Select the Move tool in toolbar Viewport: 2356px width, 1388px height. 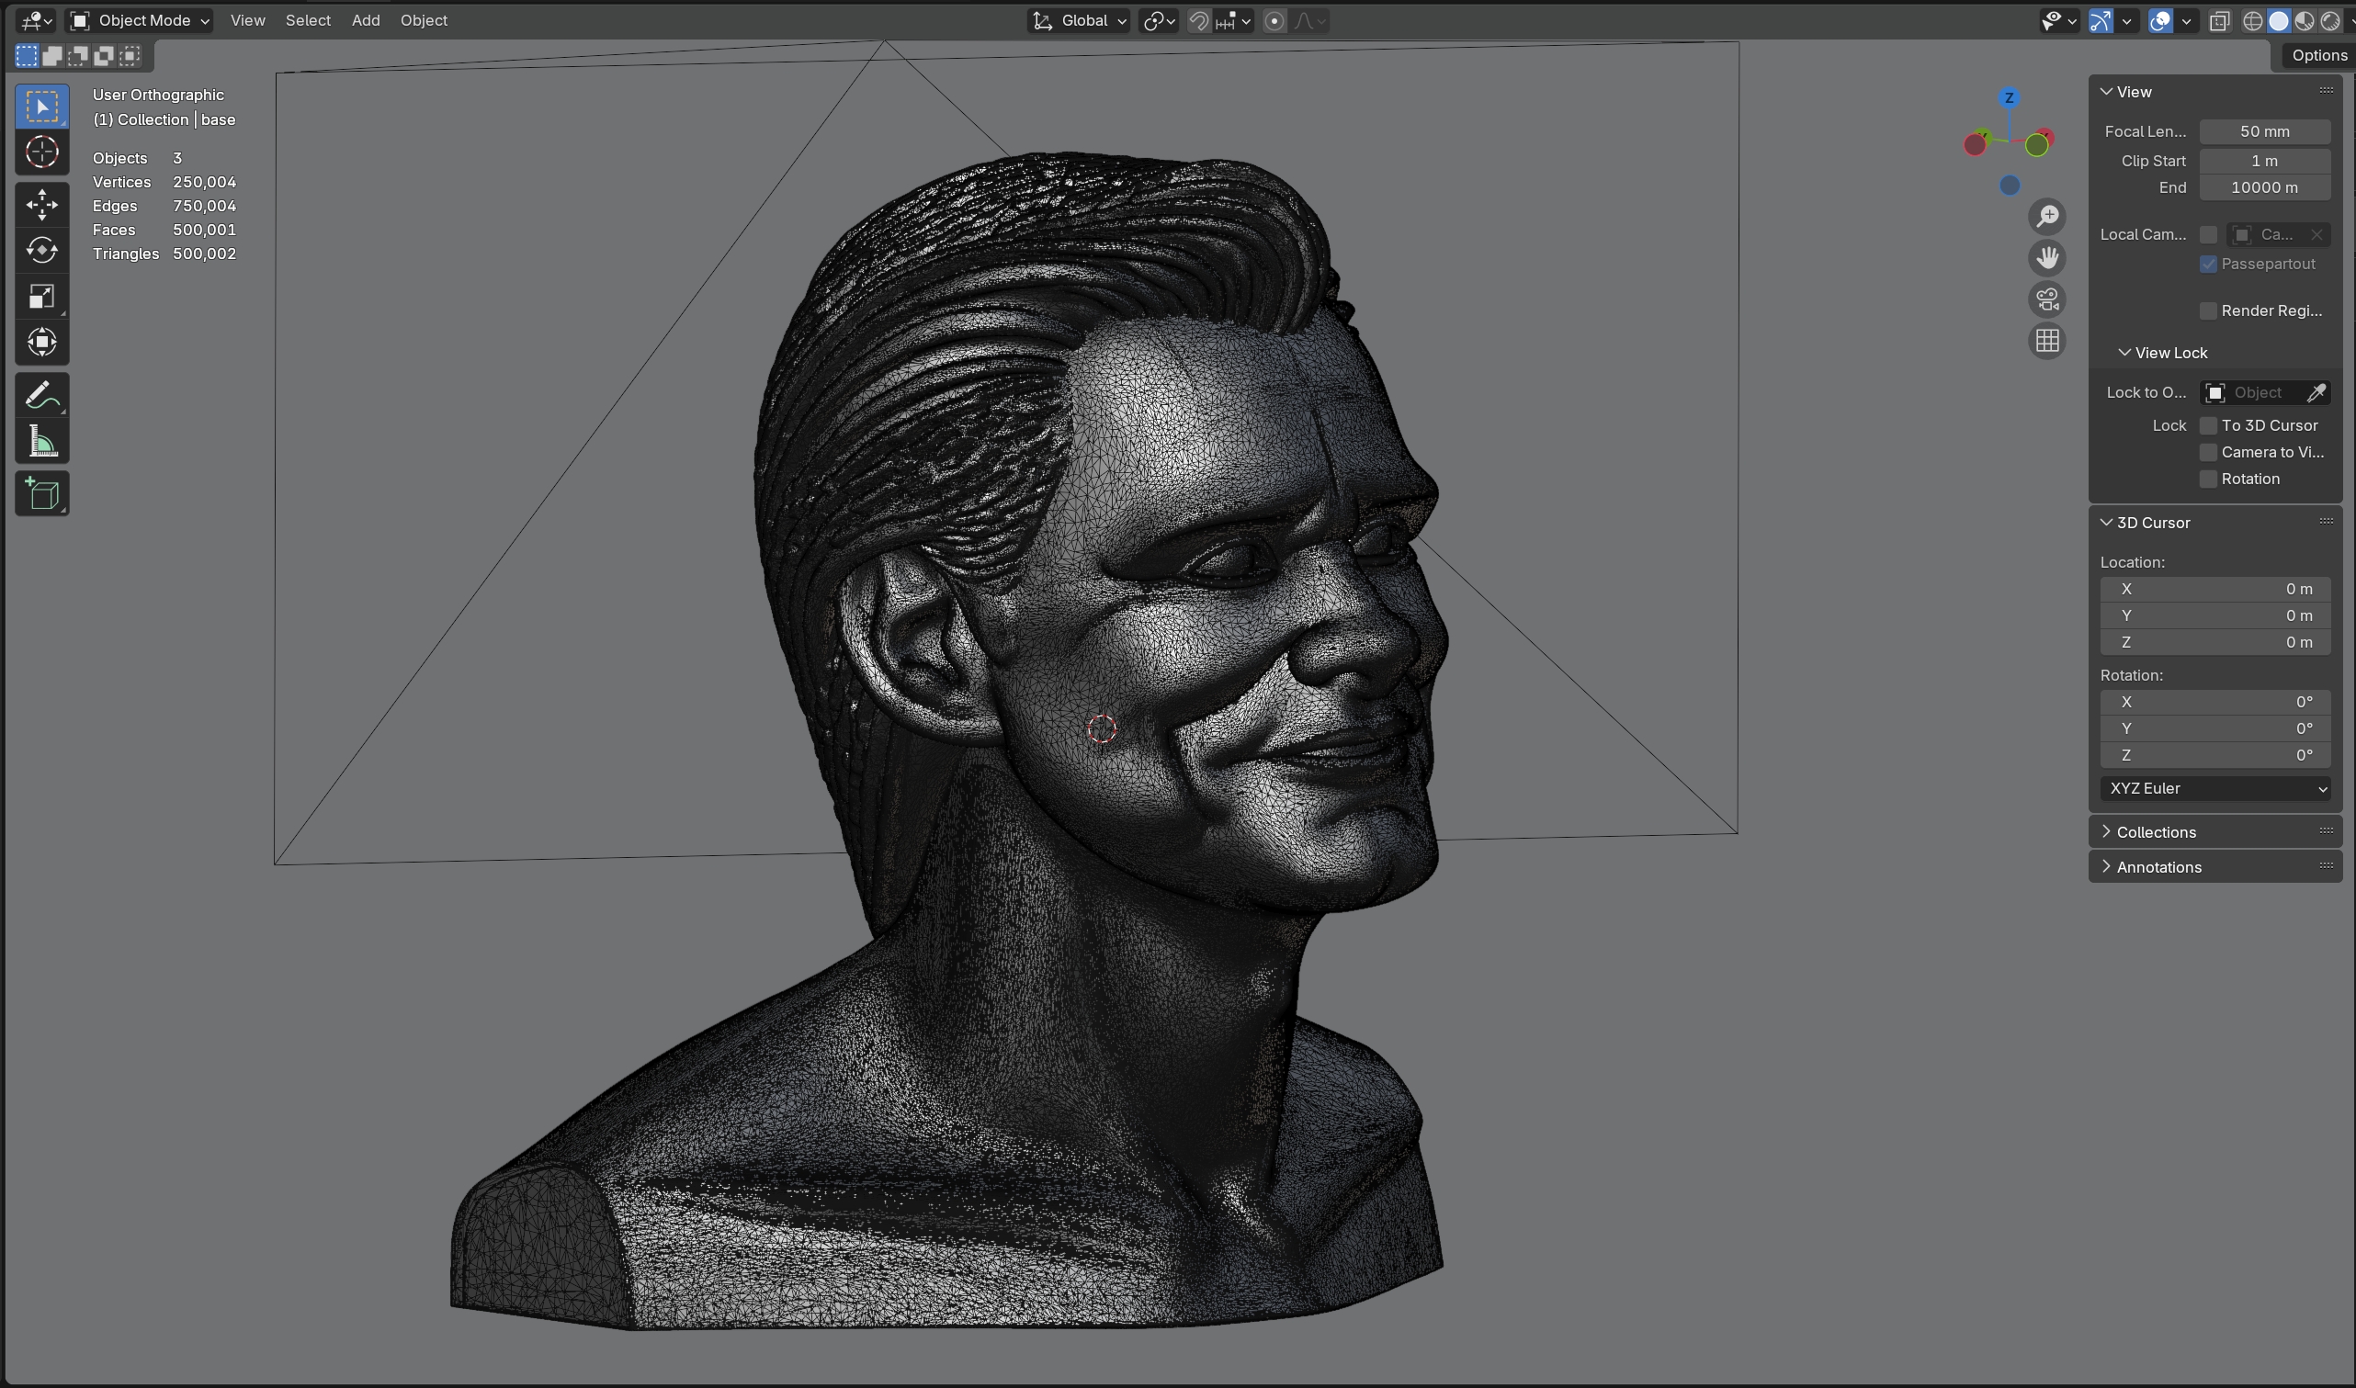[x=42, y=205]
